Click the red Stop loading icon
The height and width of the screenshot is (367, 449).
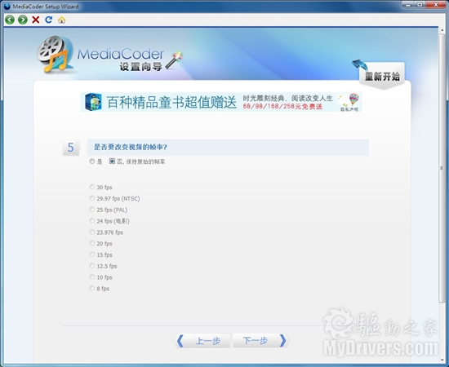(x=35, y=20)
